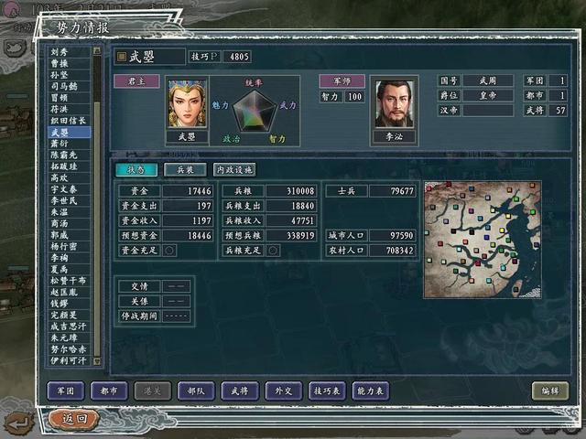Click the 返回 button
Viewport: 586px width, 439px height.
point(74,419)
